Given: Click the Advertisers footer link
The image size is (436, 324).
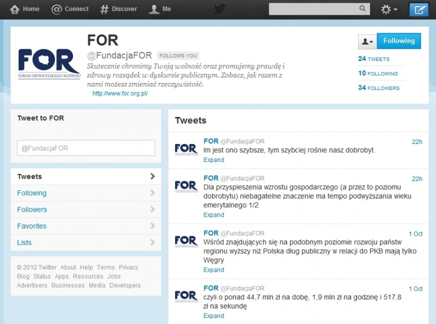Looking at the screenshot, I should [32, 285].
